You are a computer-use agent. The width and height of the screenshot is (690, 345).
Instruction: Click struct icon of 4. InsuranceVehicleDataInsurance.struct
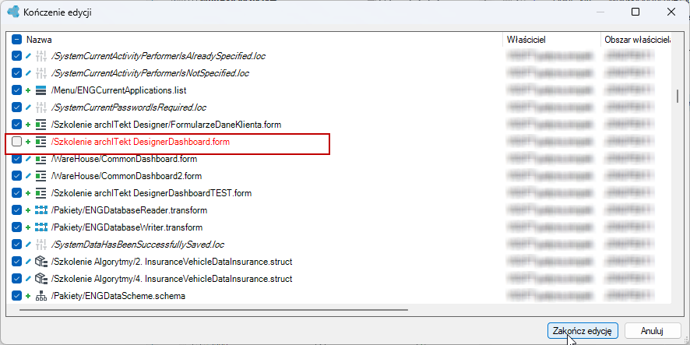pyautogui.click(x=41, y=279)
